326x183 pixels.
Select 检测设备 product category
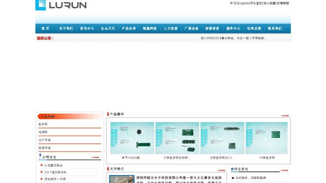(44, 148)
